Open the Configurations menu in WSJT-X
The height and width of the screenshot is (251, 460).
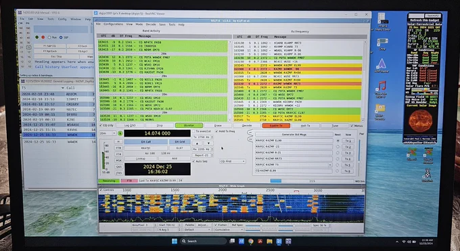[x=113, y=24]
